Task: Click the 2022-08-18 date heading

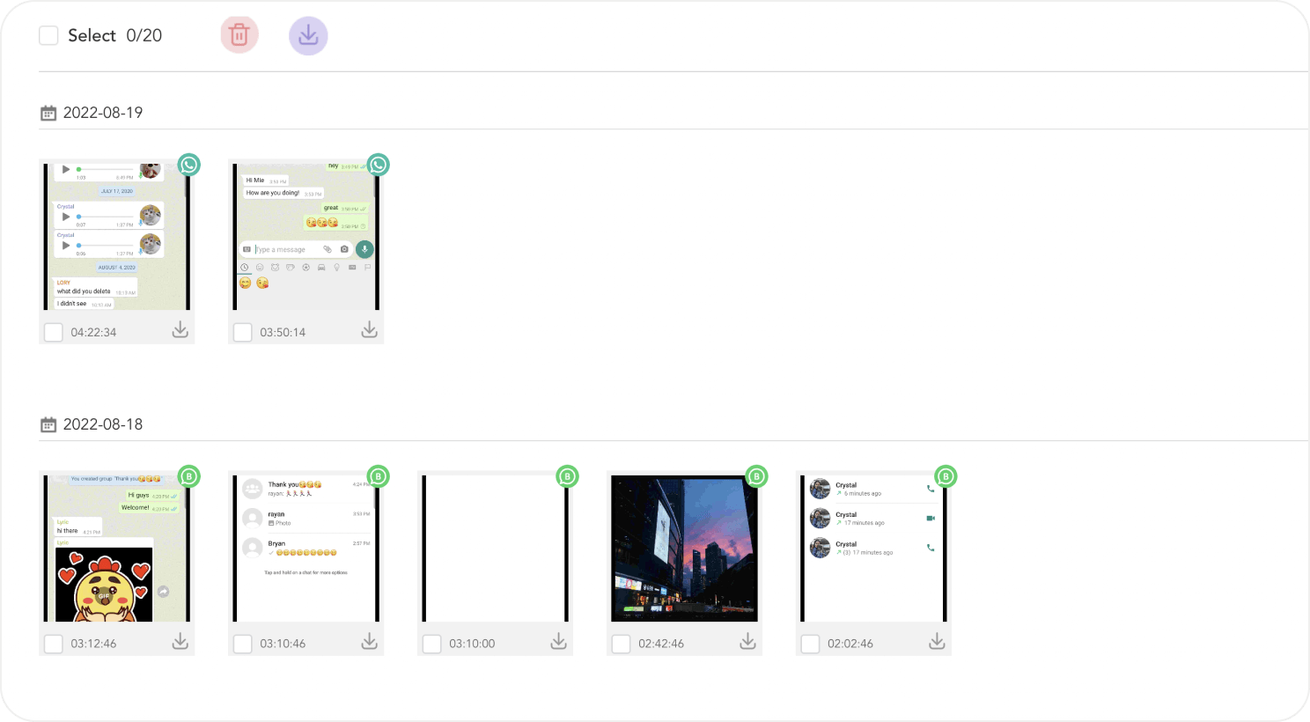Action: click(x=103, y=424)
